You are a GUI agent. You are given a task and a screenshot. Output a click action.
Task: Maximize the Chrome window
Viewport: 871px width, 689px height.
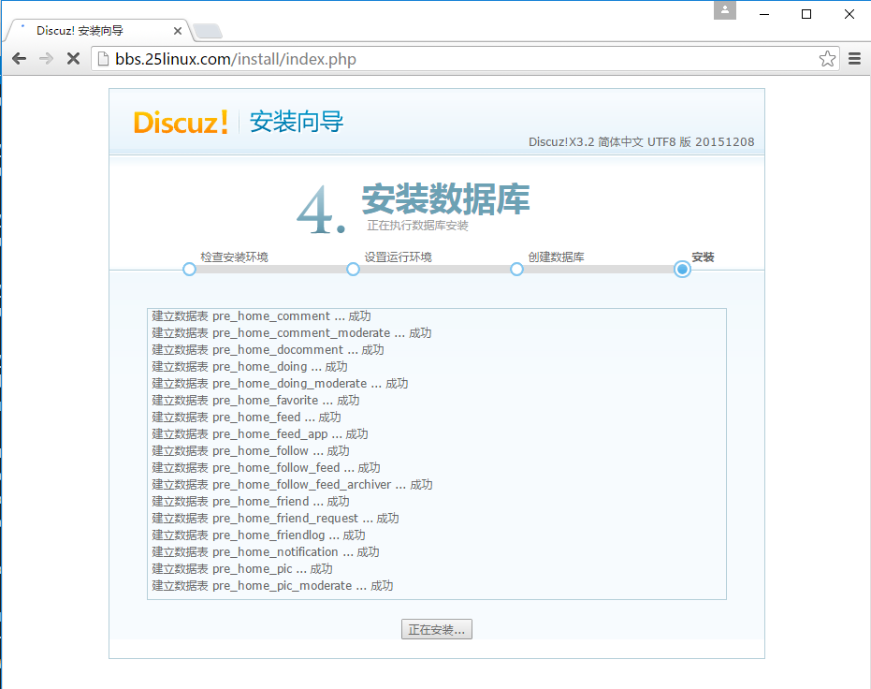(806, 14)
